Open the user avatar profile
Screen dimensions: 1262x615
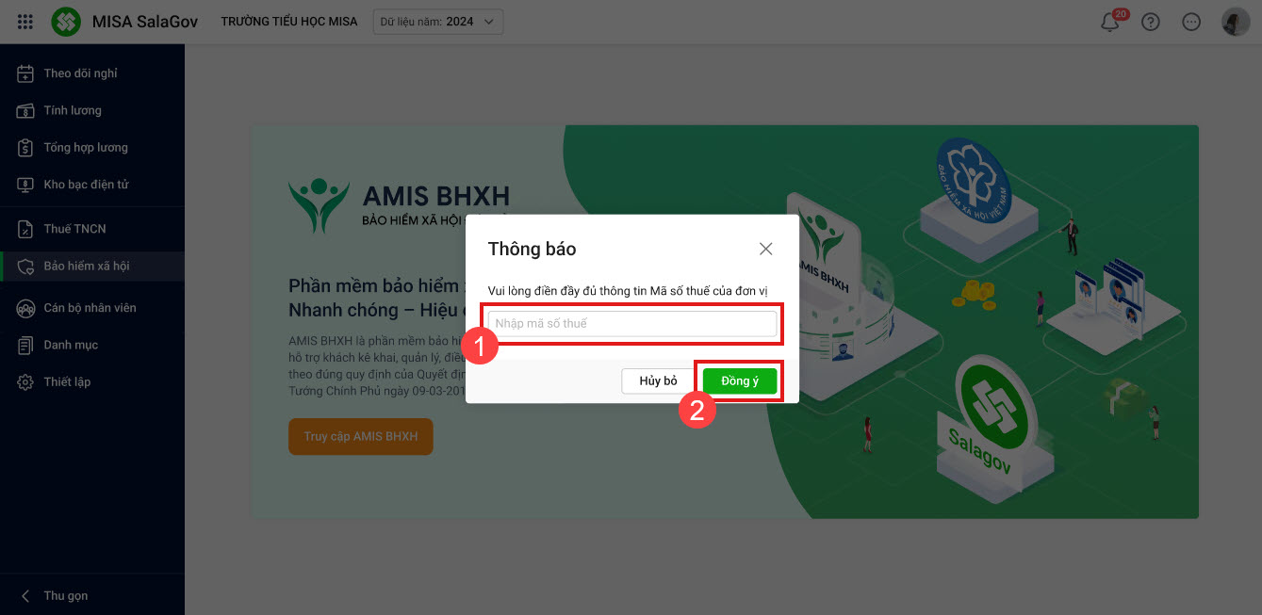point(1235,23)
